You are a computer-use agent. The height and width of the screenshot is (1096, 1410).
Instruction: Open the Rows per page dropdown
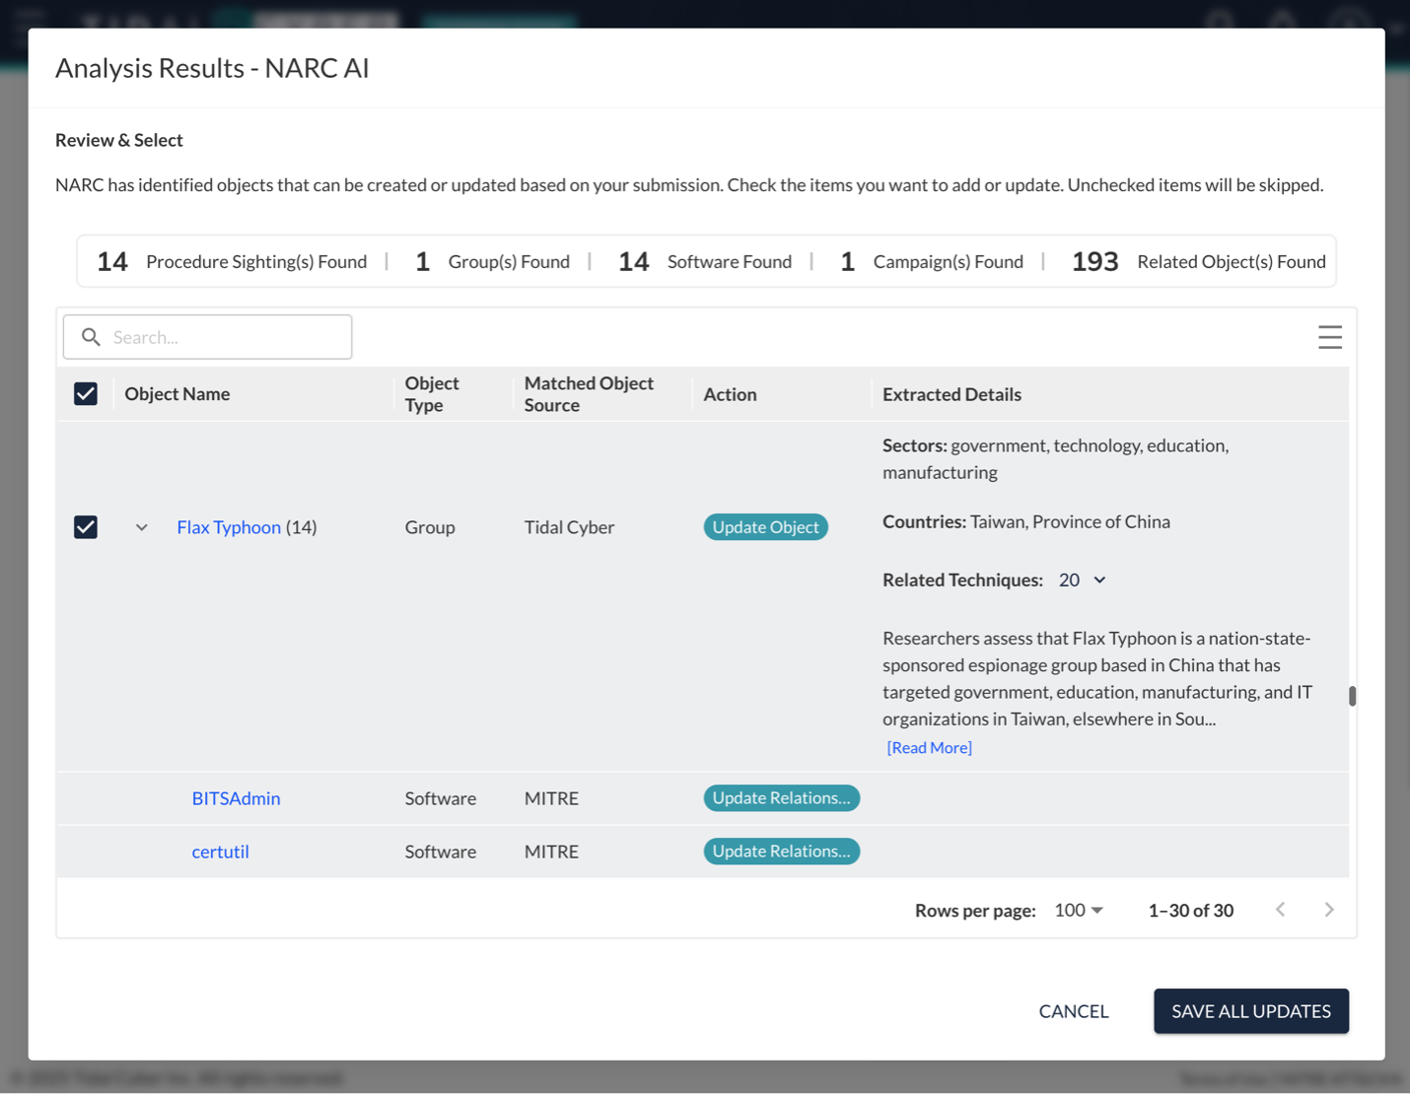1079,910
